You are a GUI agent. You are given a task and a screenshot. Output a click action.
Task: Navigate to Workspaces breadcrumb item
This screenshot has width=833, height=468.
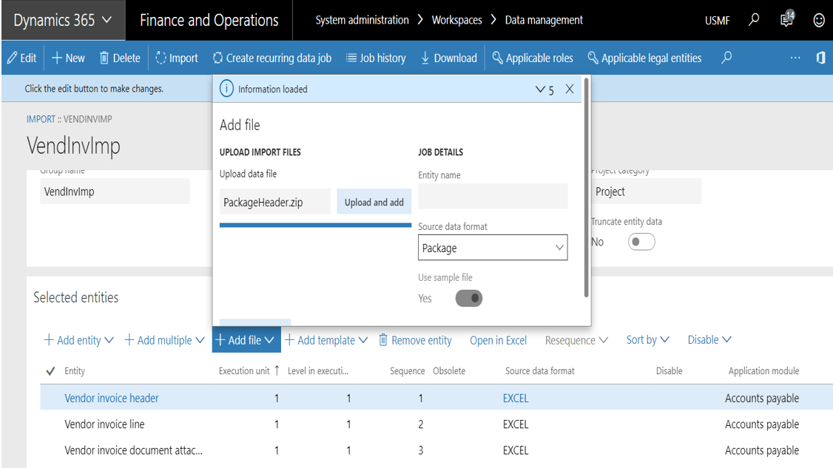coord(456,20)
